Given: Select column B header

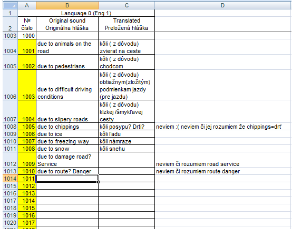Looking at the screenshot, I should click(67, 5).
